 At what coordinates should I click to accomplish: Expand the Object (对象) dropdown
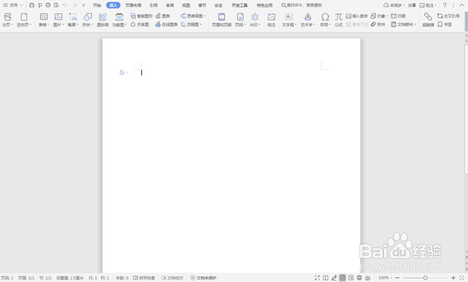click(x=387, y=16)
